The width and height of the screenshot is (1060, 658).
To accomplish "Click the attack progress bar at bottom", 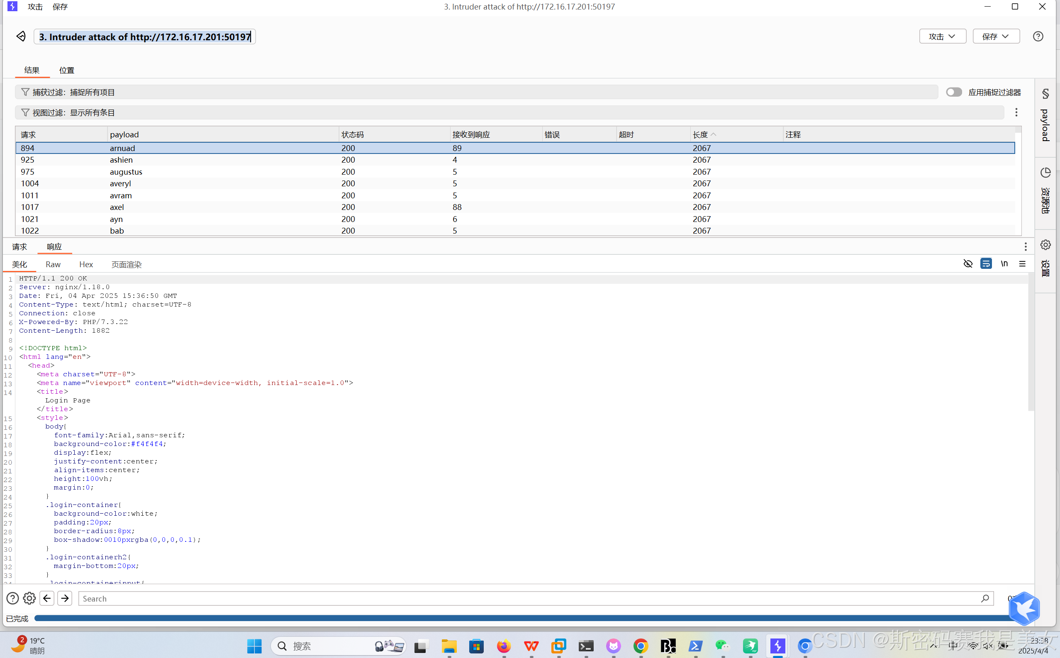I will coord(522,619).
